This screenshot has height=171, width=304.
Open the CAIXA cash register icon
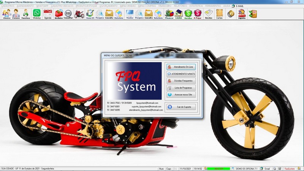179,14
